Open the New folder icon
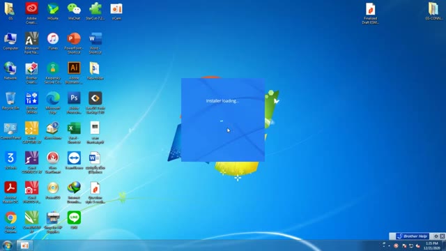Viewport: 446px width, 251px height. [95, 71]
